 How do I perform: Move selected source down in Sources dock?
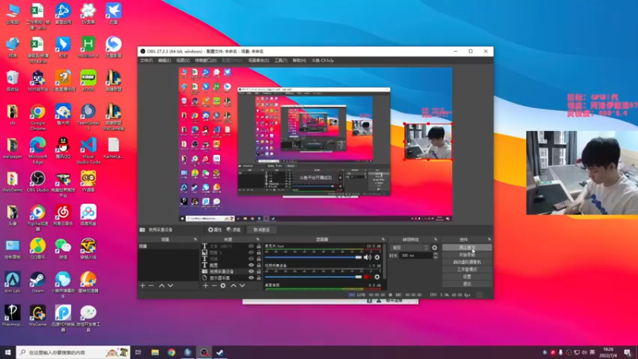(x=242, y=286)
